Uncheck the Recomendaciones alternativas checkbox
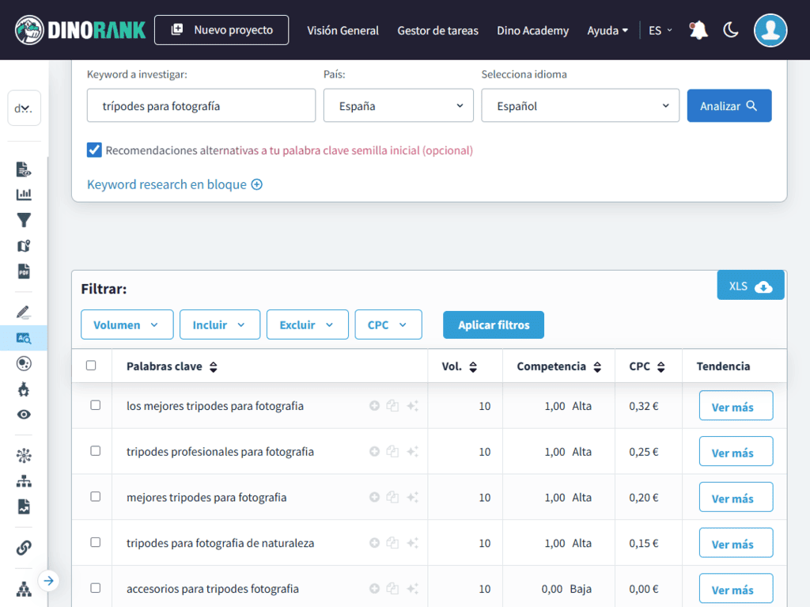Image resolution: width=810 pixels, height=607 pixels. 94,150
